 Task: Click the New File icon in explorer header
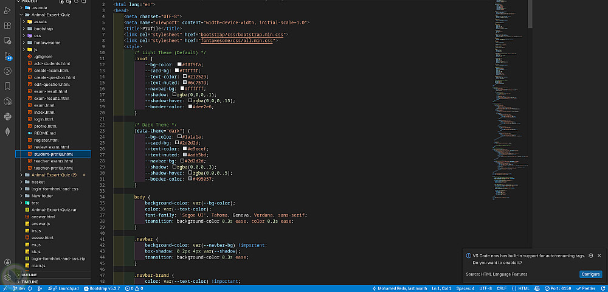click(x=61, y=2)
